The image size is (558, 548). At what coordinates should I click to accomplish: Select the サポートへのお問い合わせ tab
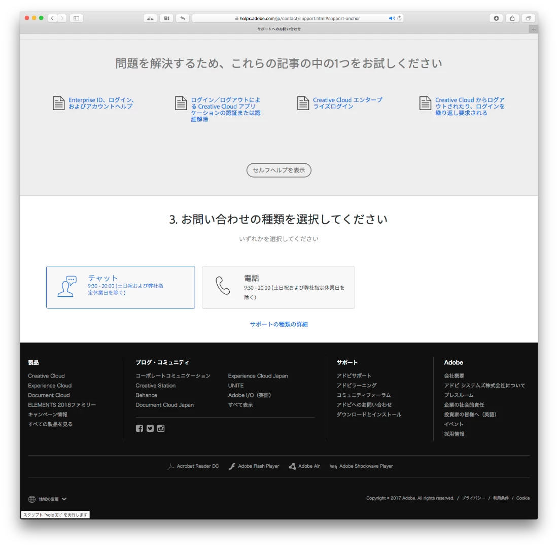pos(279,29)
